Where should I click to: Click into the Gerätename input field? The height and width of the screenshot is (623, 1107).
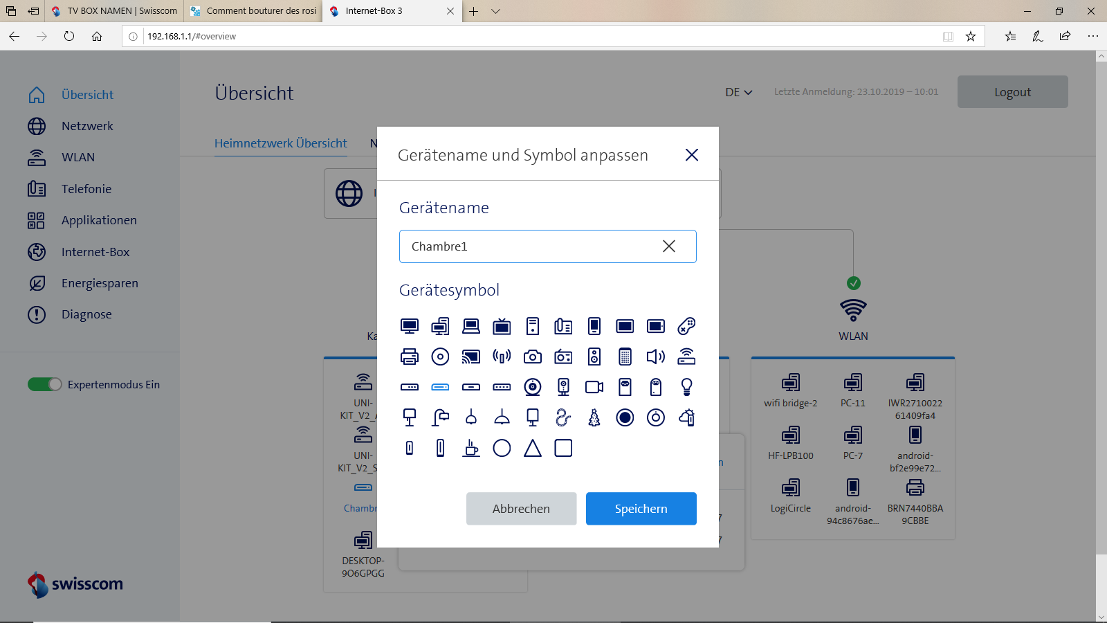526,246
